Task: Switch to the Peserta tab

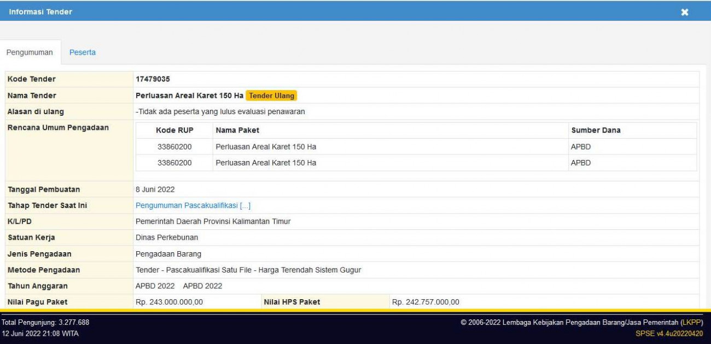Action: [82, 52]
